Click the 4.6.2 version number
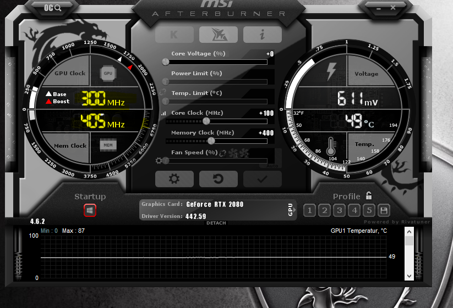The image size is (453, 308). (37, 221)
